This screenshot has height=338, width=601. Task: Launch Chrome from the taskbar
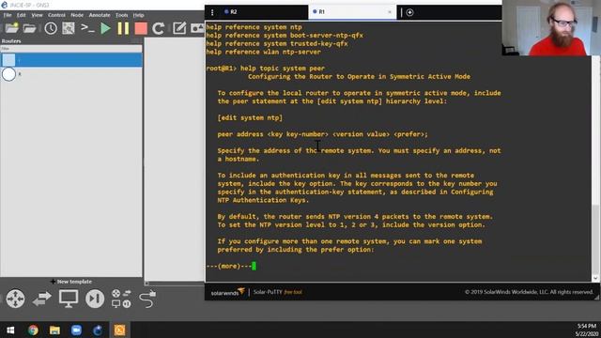click(x=33, y=330)
